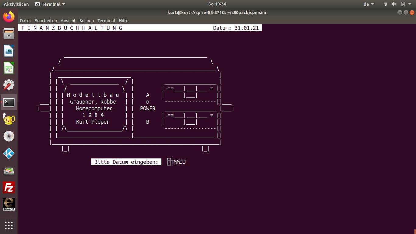Click the clock showing So 19:34
This screenshot has height=234, width=416.
click(217, 4)
